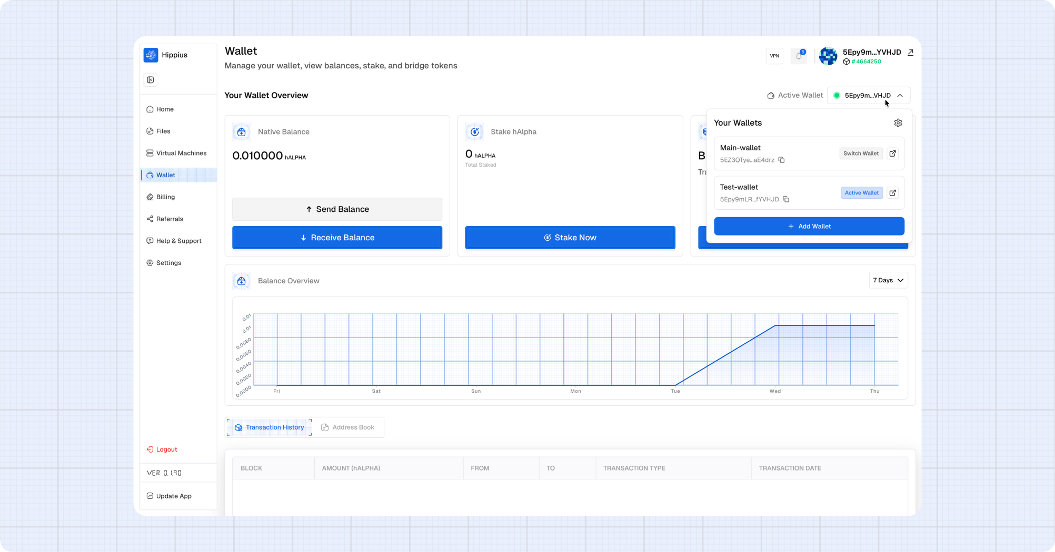Copy the Test-wallet address

(x=785, y=199)
